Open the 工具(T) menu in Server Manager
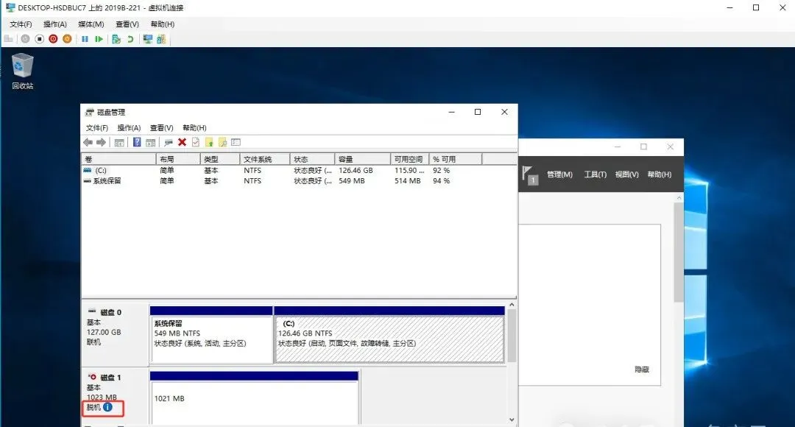This screenshot has height=427, width=795. click(595, 174)
